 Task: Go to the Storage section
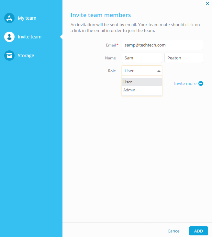tap(26, 56)
